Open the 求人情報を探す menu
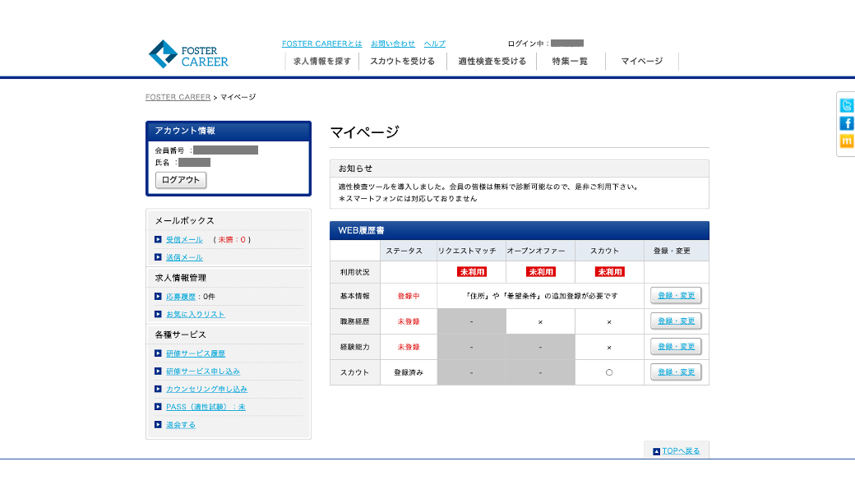Screen dimensions: 855x480 322,62
